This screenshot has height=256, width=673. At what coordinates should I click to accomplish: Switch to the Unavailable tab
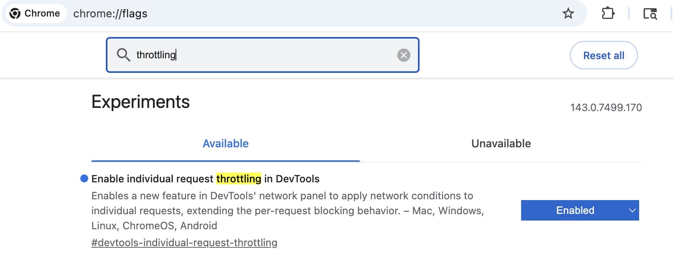coord(501,143)
